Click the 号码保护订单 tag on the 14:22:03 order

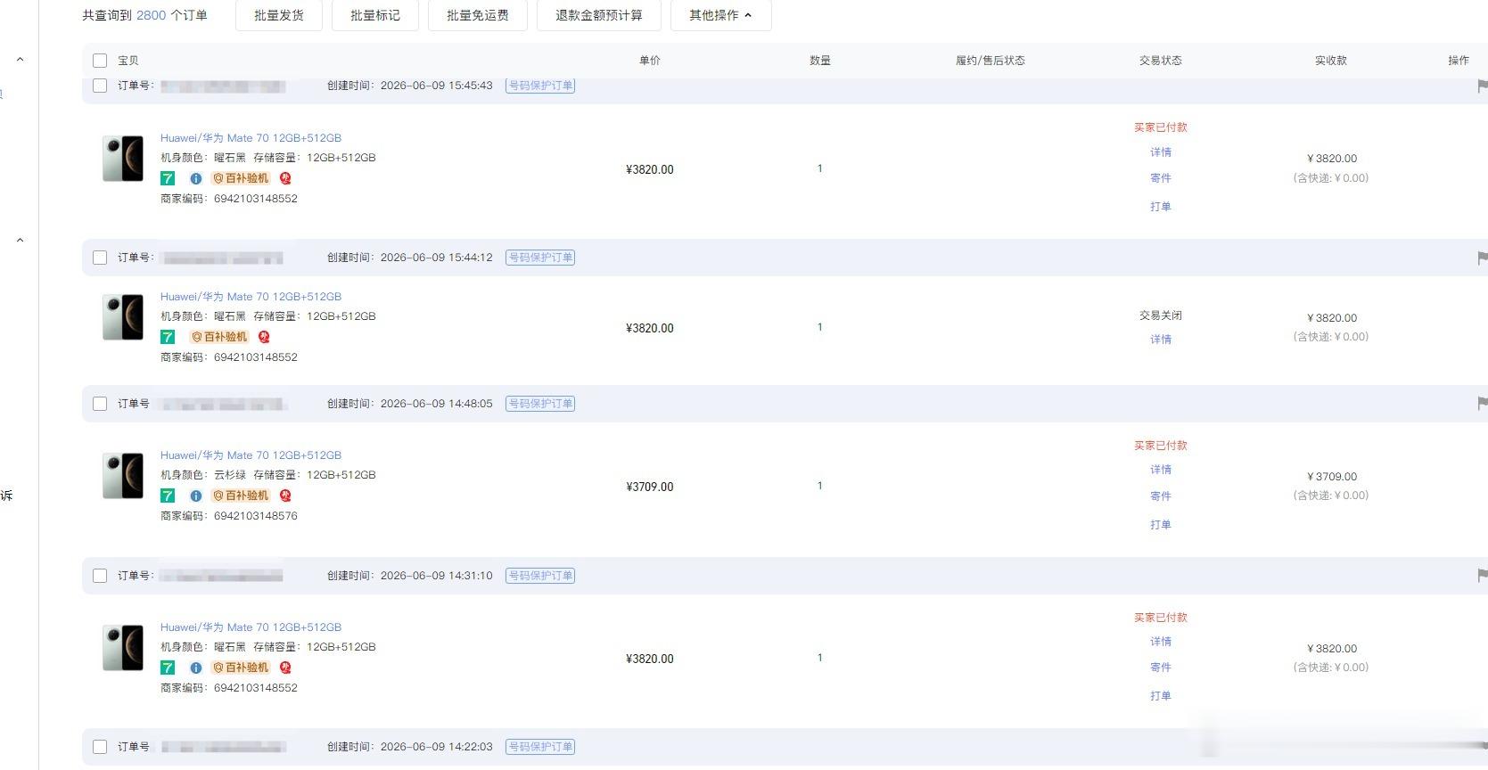pos(540,747)
